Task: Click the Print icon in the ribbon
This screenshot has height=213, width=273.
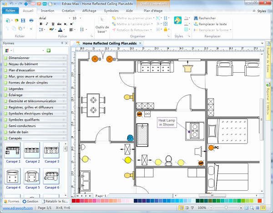Action: [x=31, y=20]
